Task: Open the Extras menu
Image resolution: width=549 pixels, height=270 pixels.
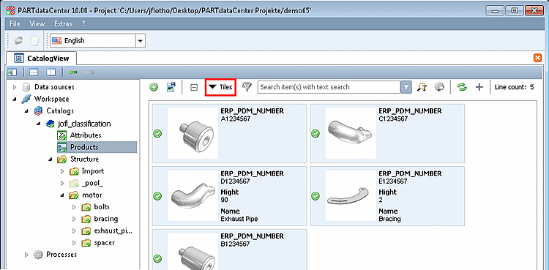Action: tap(63, 24)
